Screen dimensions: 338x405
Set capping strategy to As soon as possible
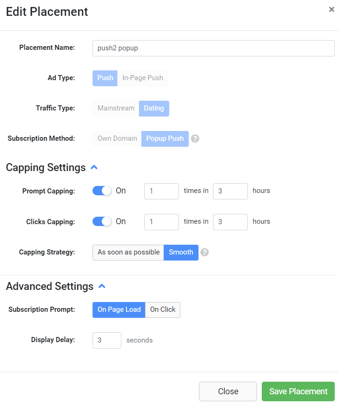pos(128,252)
